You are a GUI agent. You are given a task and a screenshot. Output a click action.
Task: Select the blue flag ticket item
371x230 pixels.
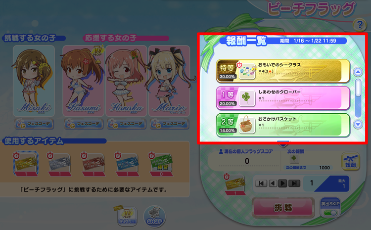(x=127, y=164)
